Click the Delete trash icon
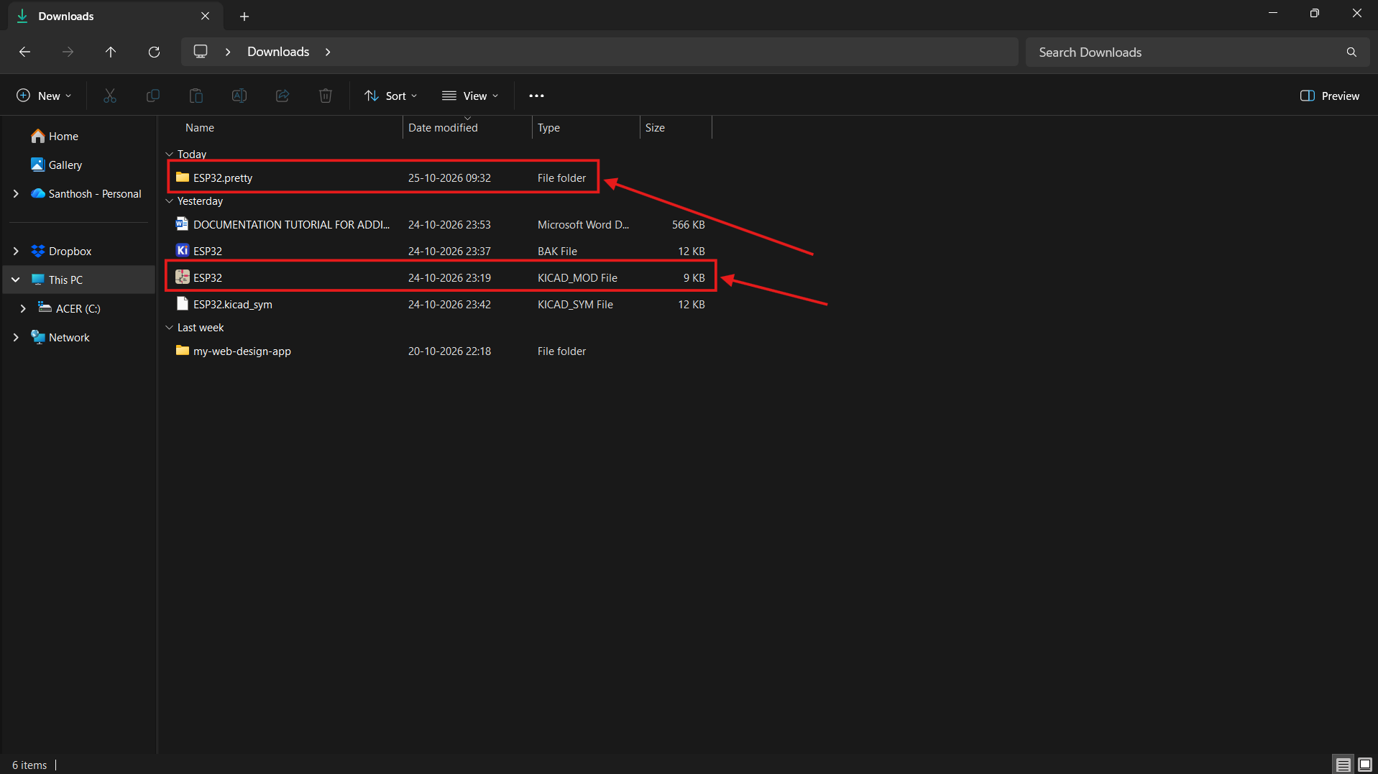Image resolution: width=1378 pixels, height=774 pixels. [x=326, y=96]
